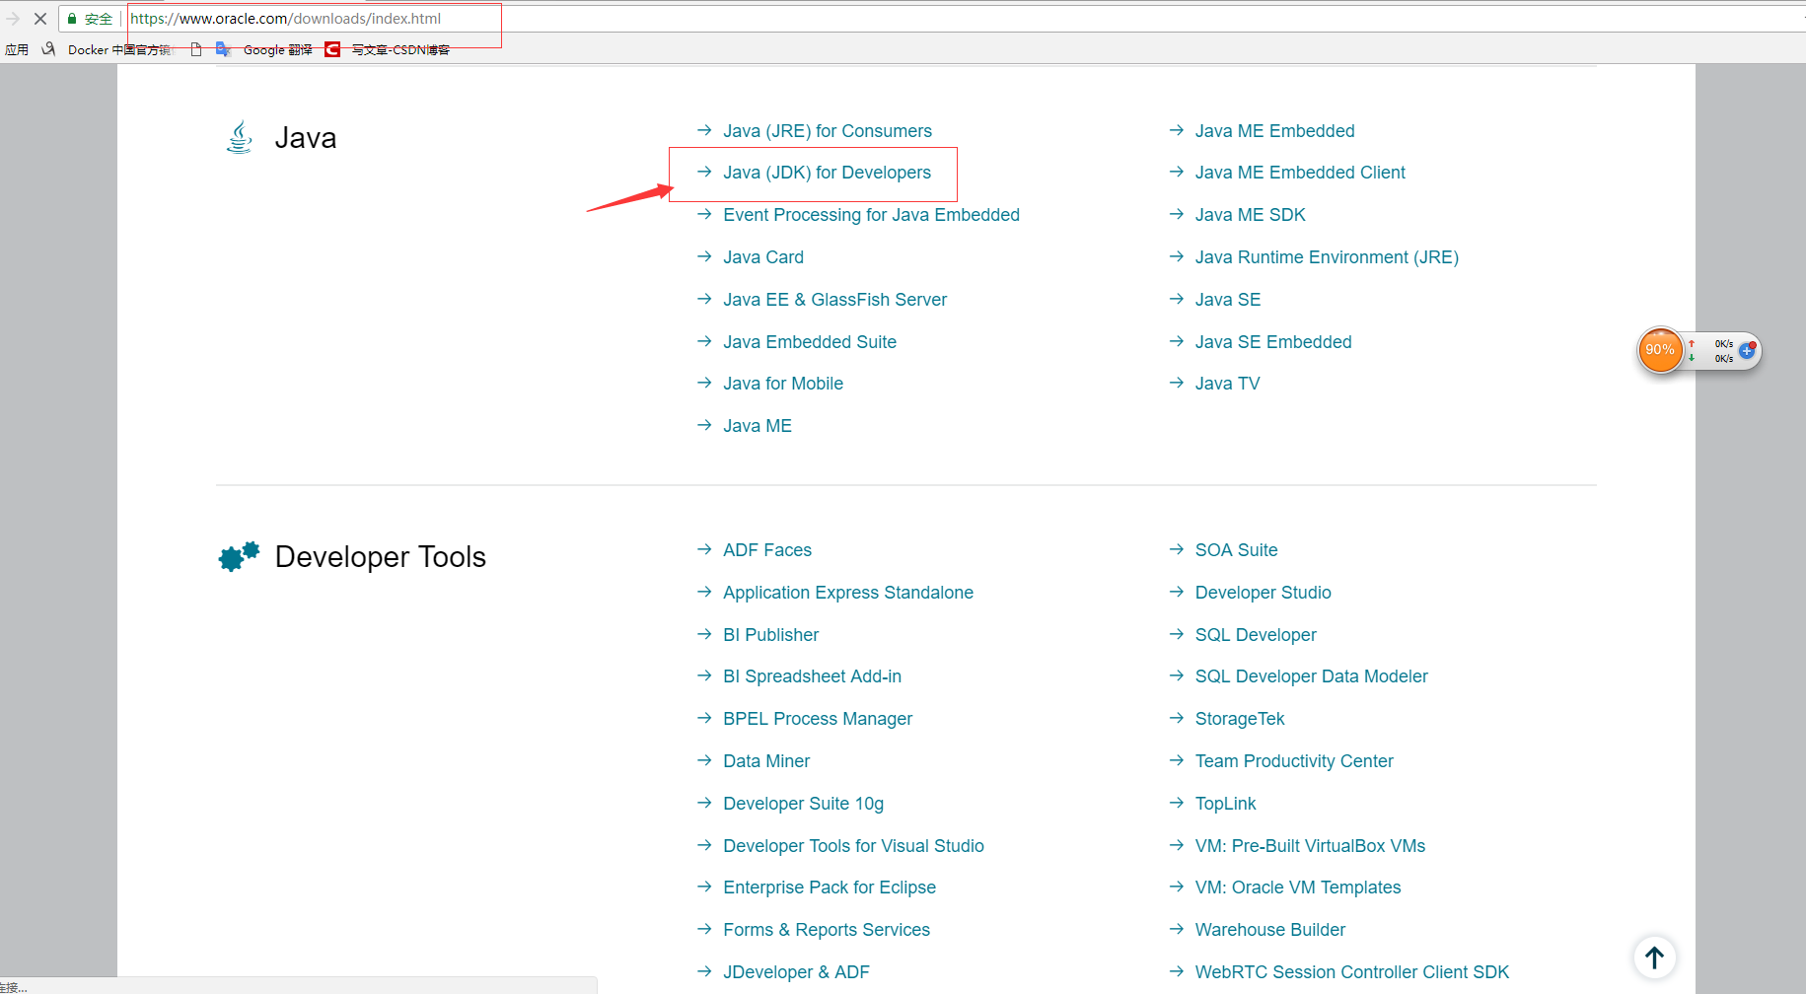This screenshot has width=1806, height=994.
Task: Click the scroll-to-top arrow button
Action: click(x=1655, y=958)
